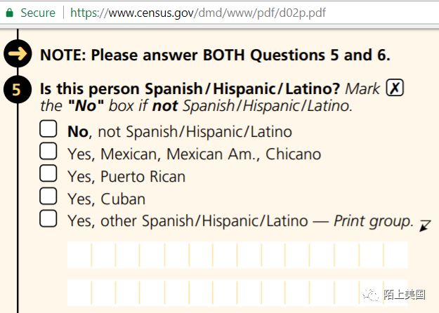Image resolution: width=439 pixels, height=313 pixels.
Task: Click the first row of write-in boxes
Action: click(x=237, y=254)
